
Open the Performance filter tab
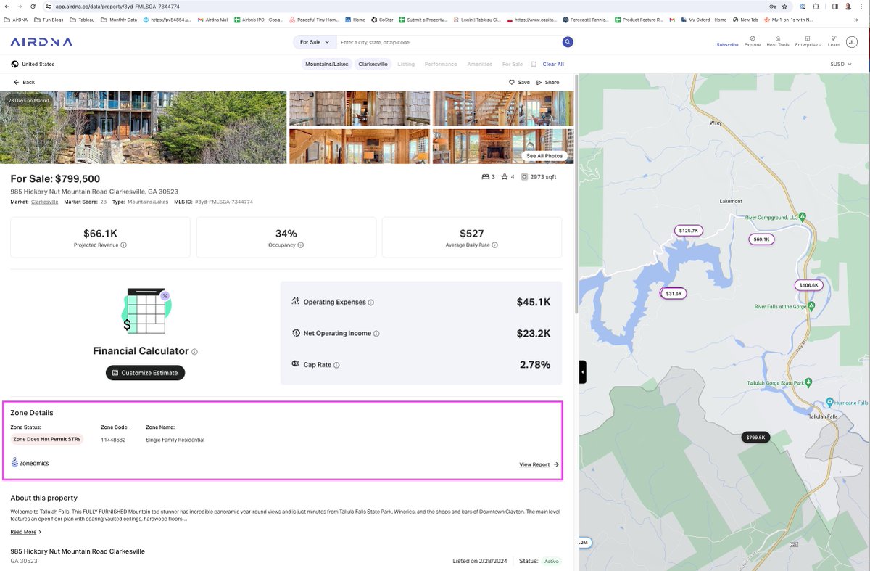click(x=441, y=64)
